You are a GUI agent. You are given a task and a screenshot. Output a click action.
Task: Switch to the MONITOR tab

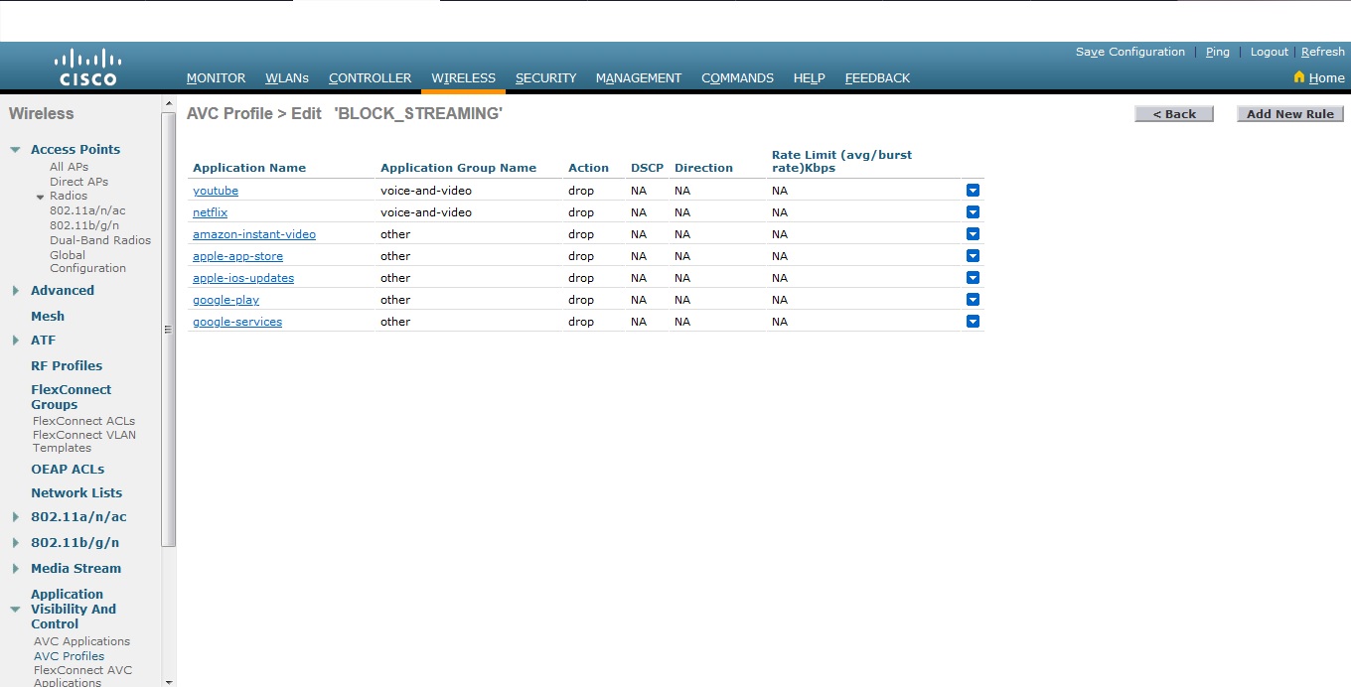point(216,77)
